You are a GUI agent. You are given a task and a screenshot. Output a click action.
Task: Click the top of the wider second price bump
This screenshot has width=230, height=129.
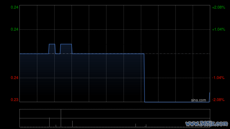(x=66, y=44)
